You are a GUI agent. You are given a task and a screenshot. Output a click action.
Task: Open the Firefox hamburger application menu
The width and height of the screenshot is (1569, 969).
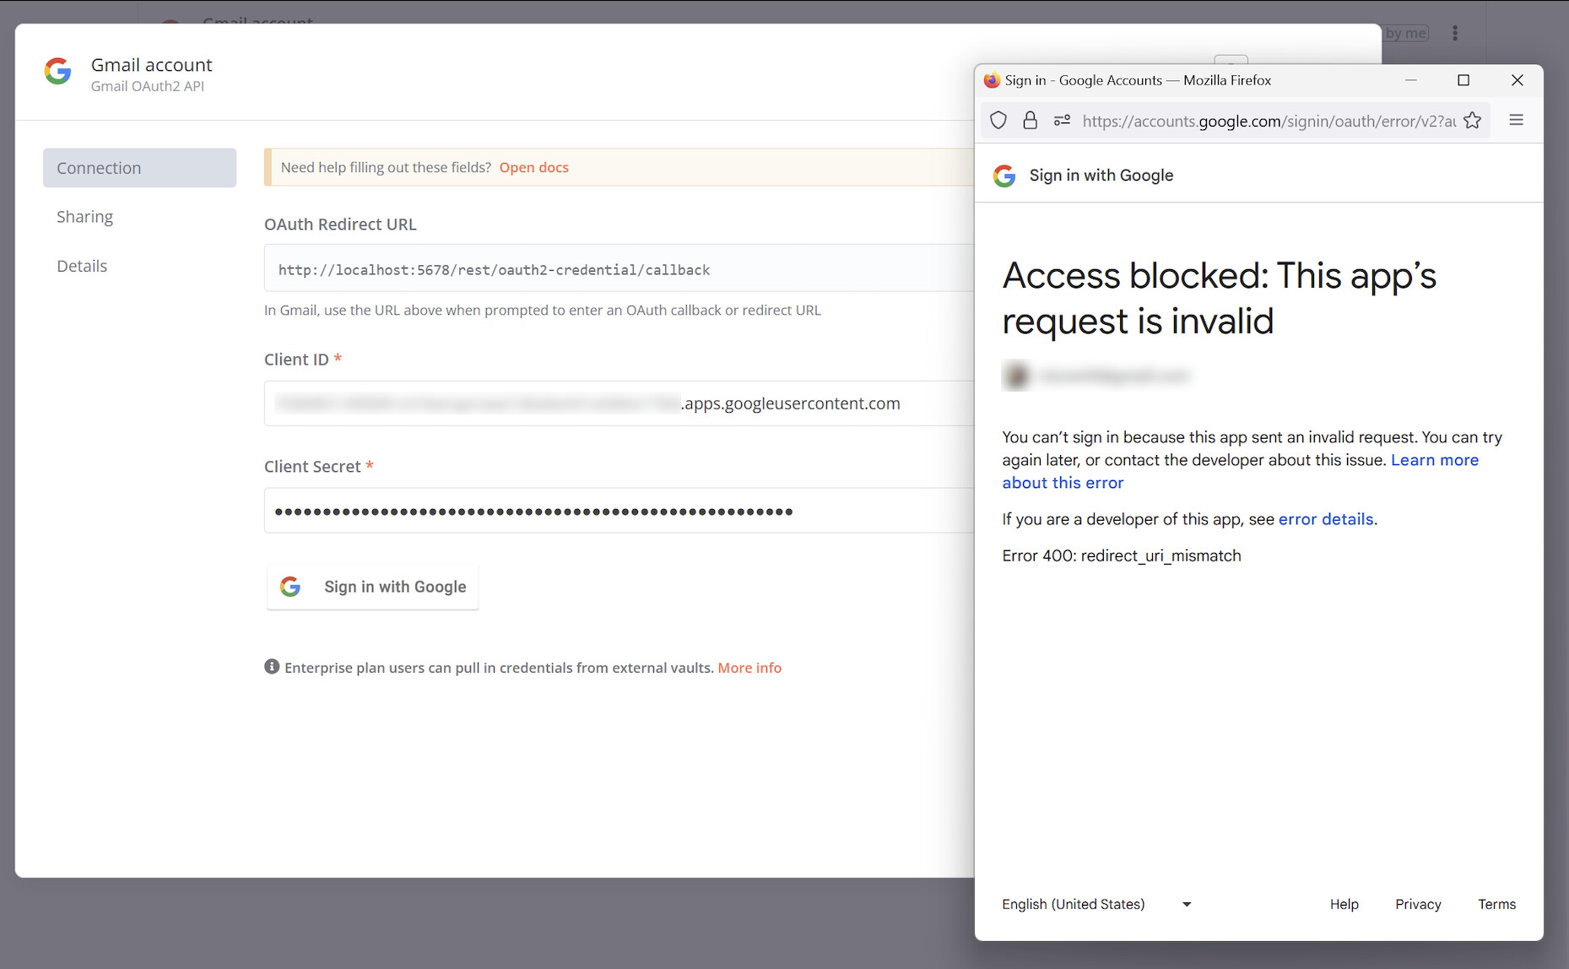click(x=1517, y=121)
